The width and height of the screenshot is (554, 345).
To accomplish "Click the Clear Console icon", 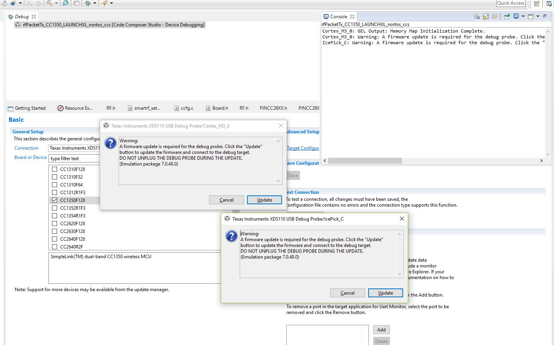I will [x=477, y=16].
